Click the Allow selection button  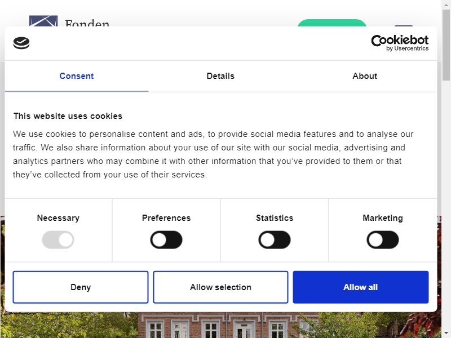point(220,287)
